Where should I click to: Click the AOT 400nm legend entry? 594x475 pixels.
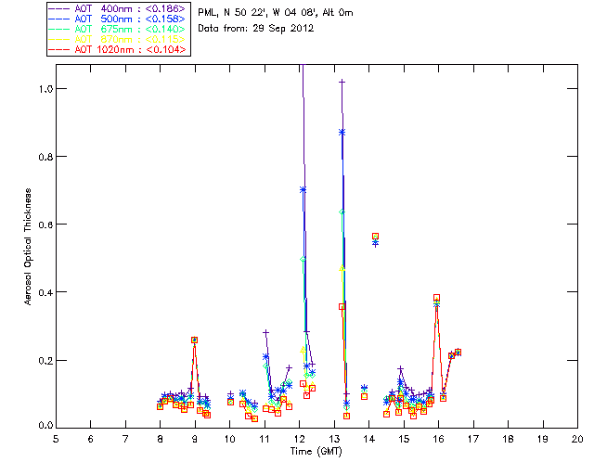(118, 8)
